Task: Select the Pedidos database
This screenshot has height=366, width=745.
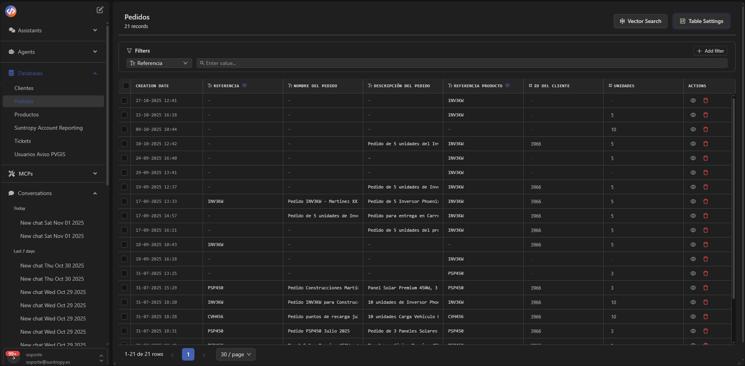Action: pos(53,101)
